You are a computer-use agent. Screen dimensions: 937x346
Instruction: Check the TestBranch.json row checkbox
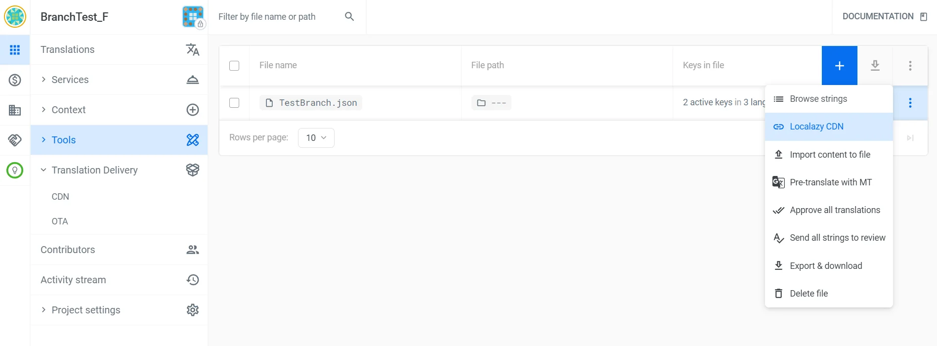point(234,102)
